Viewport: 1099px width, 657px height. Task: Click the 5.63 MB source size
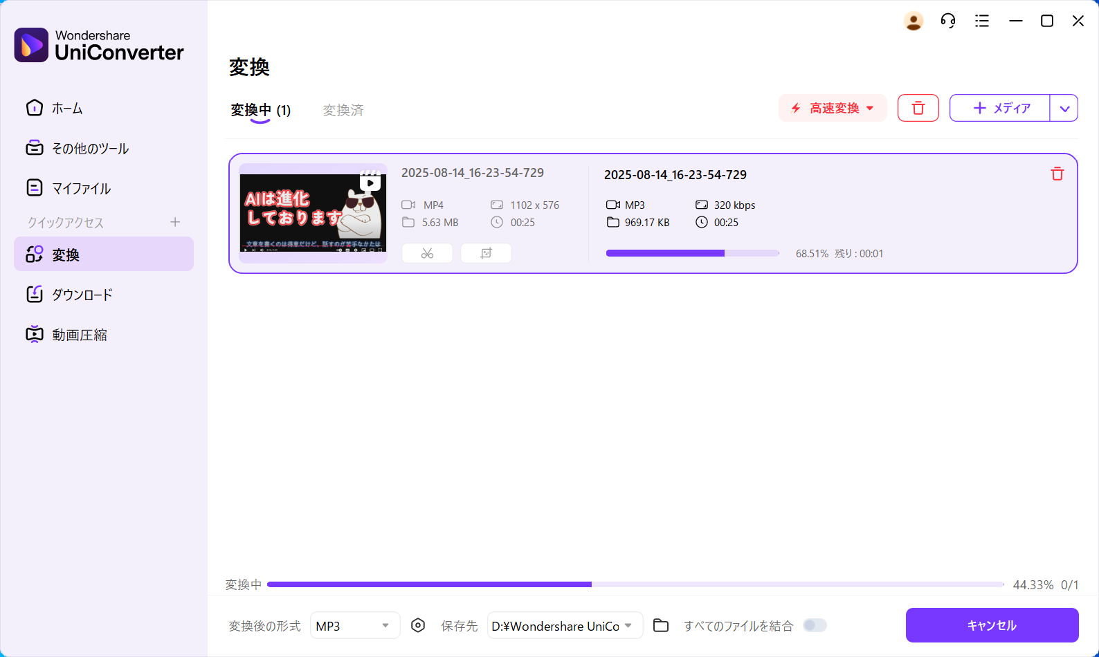tap(441, 223)
